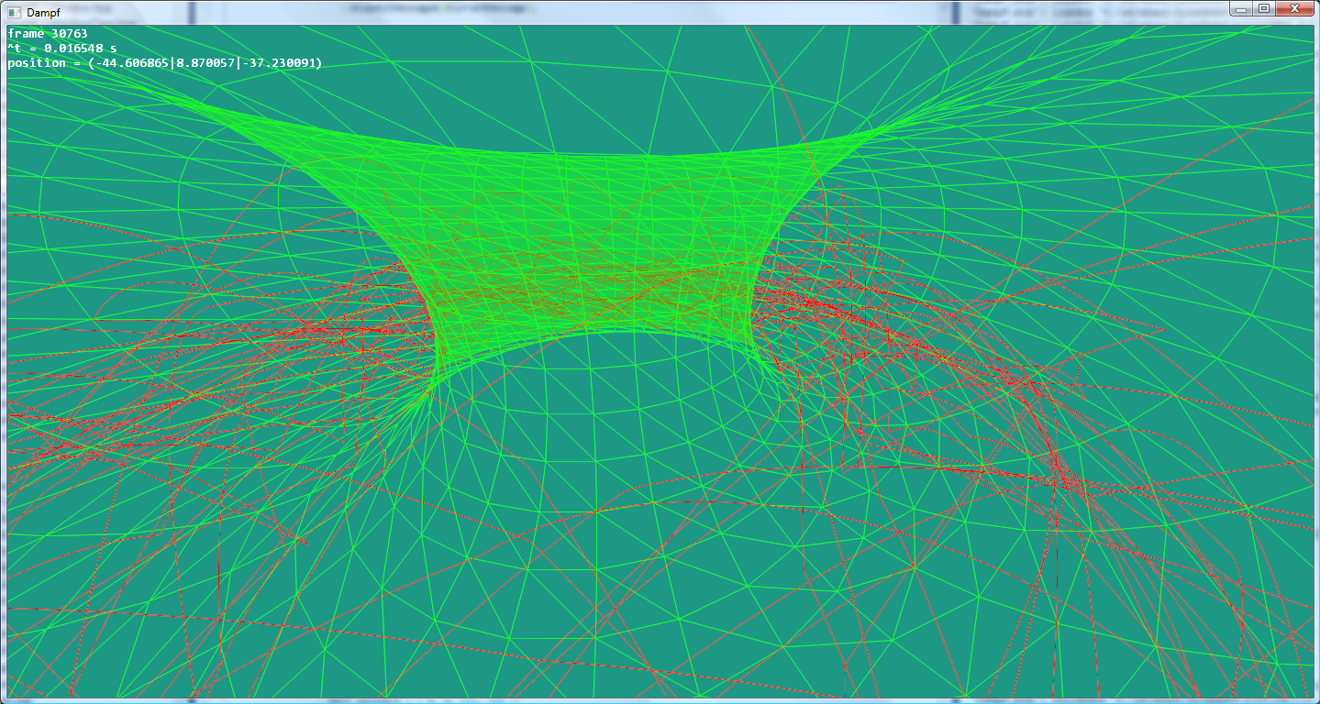
Task: Click the empty middle of the title bar
Action: [x=642, y=12]
